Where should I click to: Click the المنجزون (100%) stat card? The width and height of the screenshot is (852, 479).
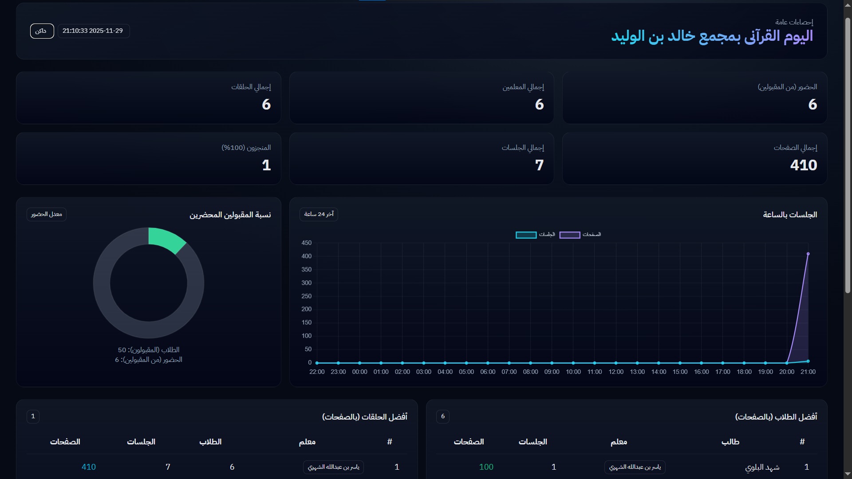click(148, 158)
